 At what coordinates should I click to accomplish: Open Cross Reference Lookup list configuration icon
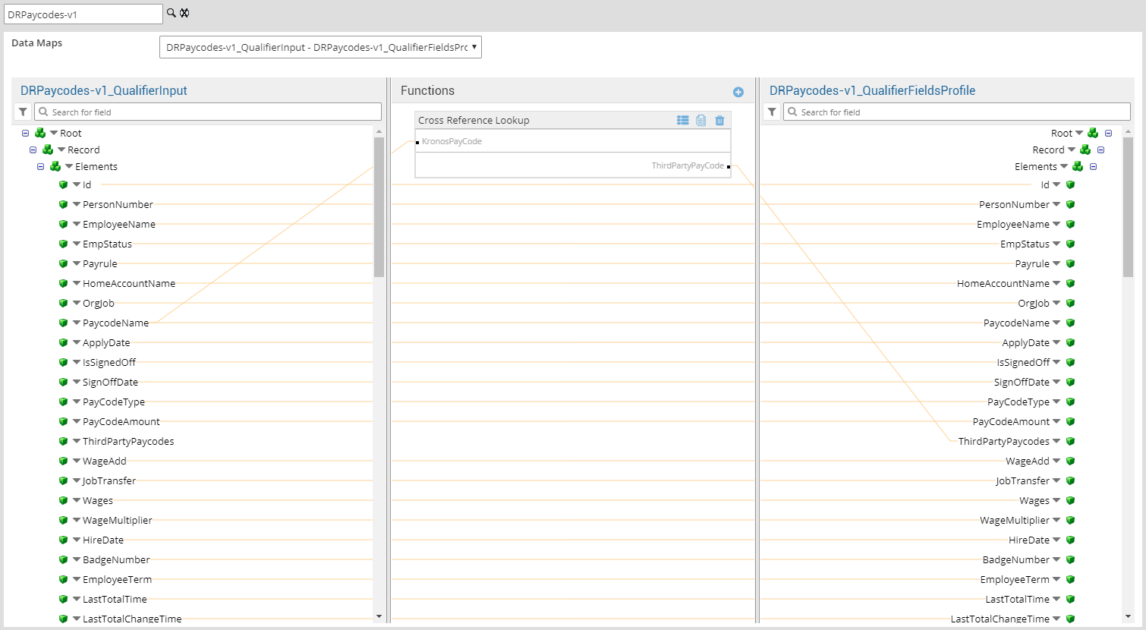pos(682,120)
